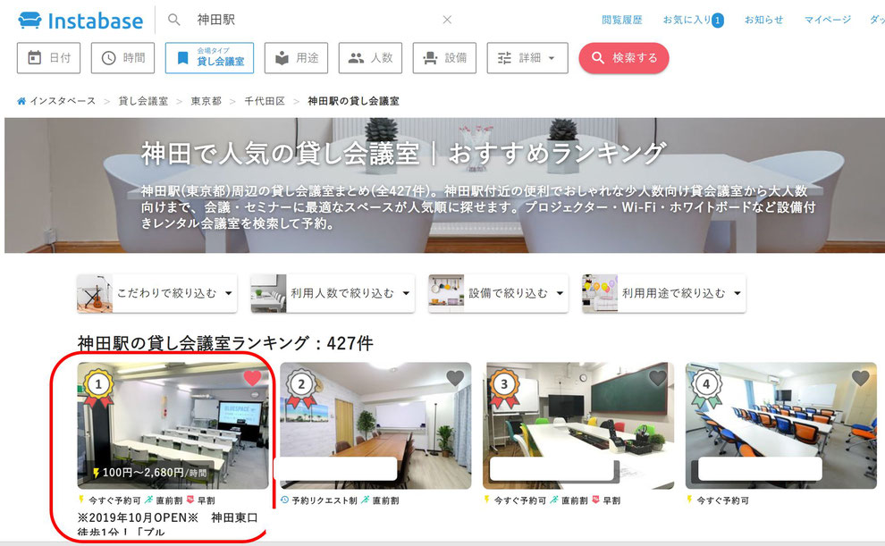Expand 利用用途で絞り込む dropdown
Screen dimensions: 885x546
(663, 293)
